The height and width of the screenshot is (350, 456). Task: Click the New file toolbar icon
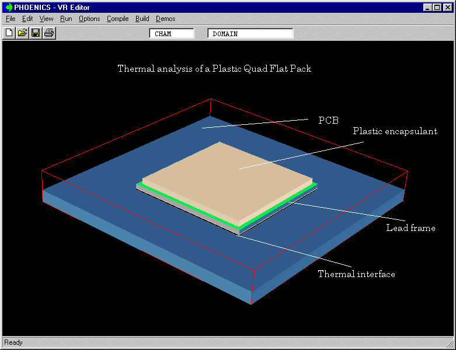(x=9, y=33)
